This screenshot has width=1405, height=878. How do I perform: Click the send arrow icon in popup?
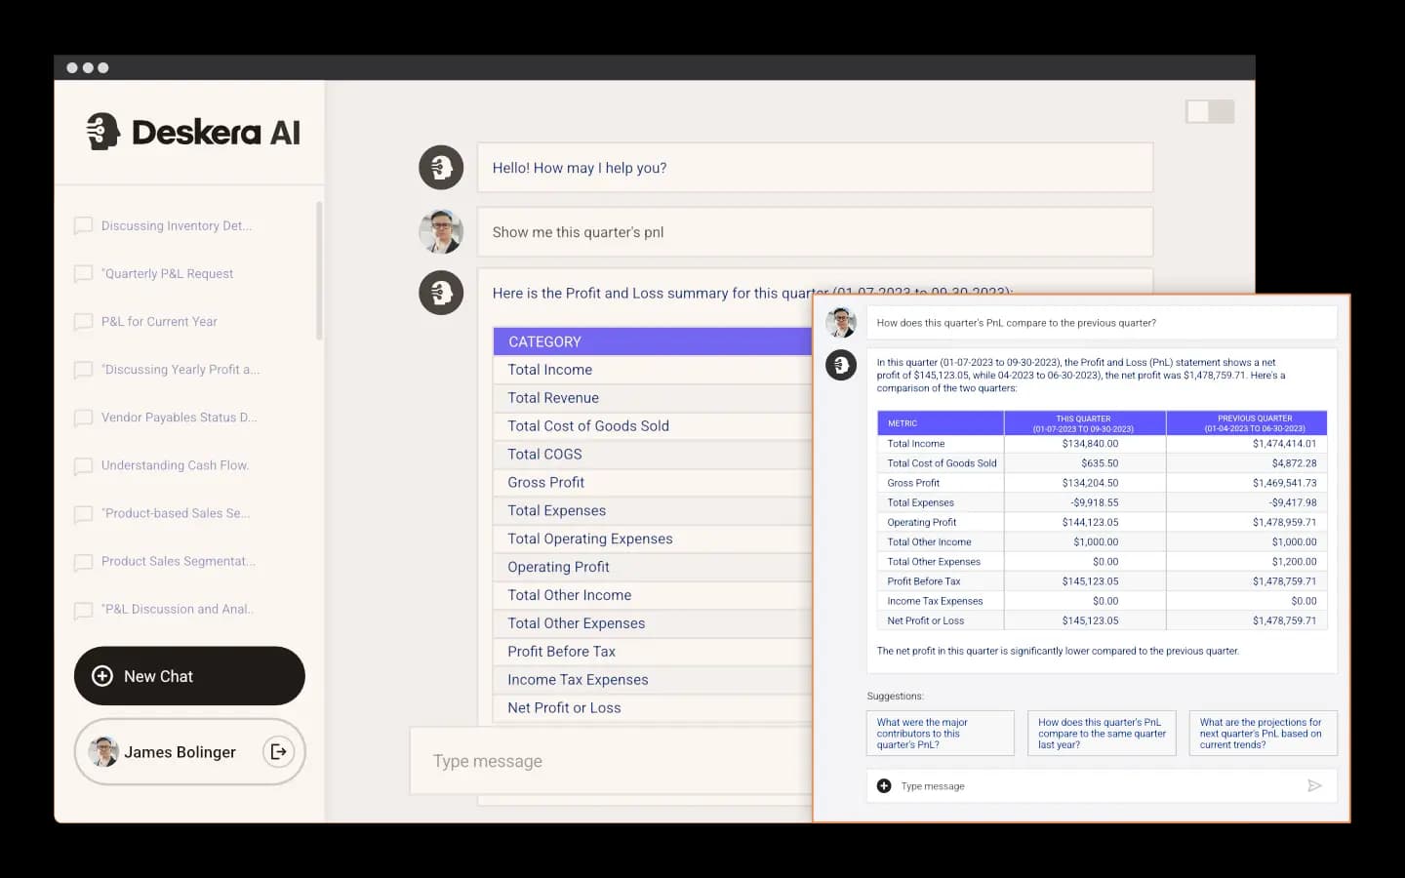point(1314,785)
